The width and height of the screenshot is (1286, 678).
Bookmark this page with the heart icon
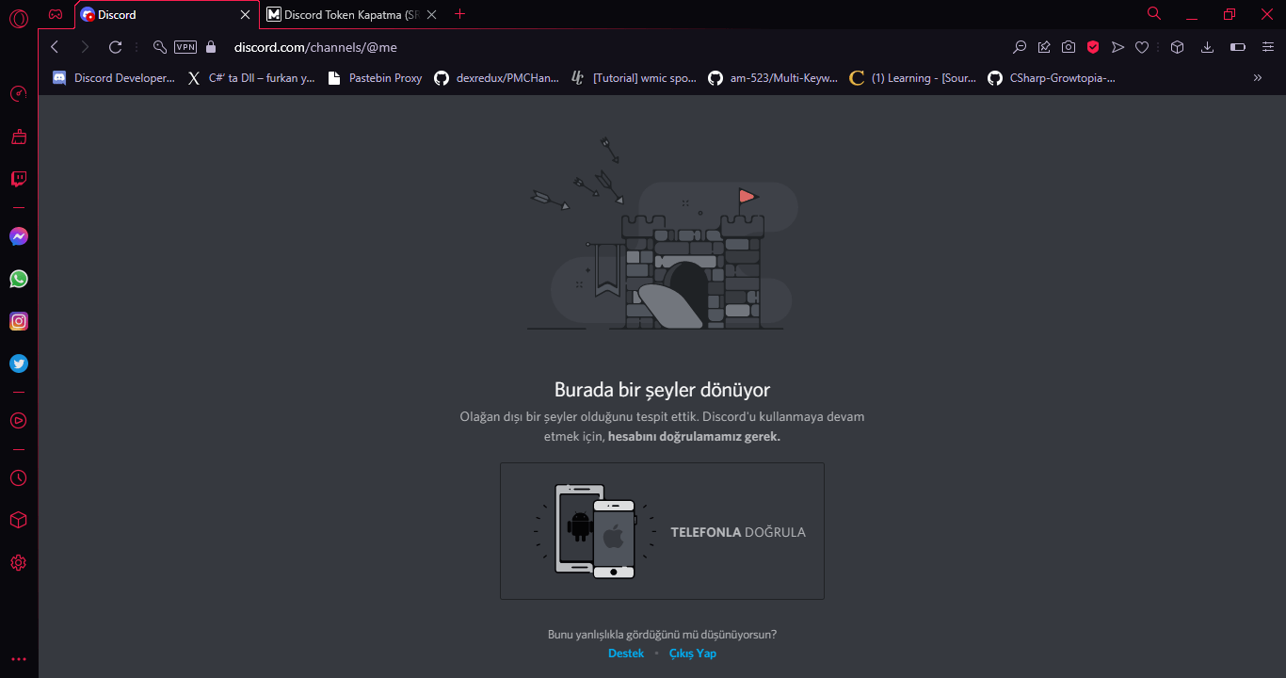[x=1142, y=47]
